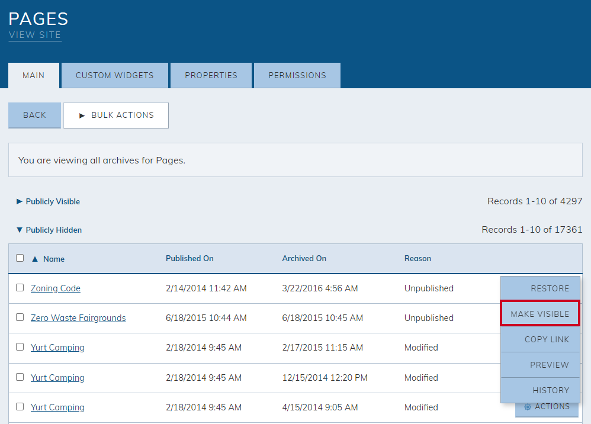Check the Zero Waste Fairgrounds row checkbox
The image size is (591, 424).
pyautogui.click(x=20, y=317)
